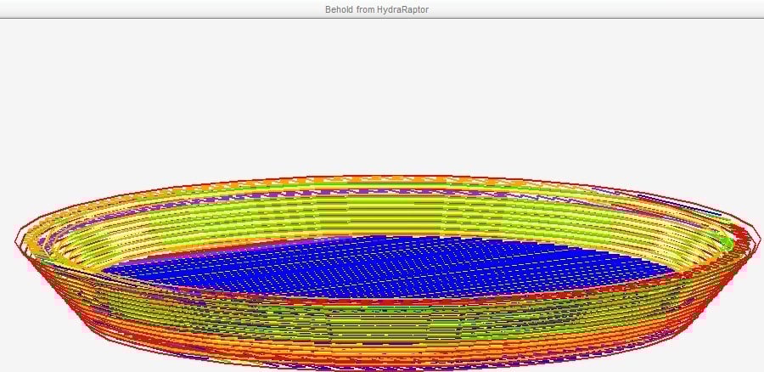
Task: Click the "Behold from HydraRaptor" window title text
Action: tap(376, 9)
